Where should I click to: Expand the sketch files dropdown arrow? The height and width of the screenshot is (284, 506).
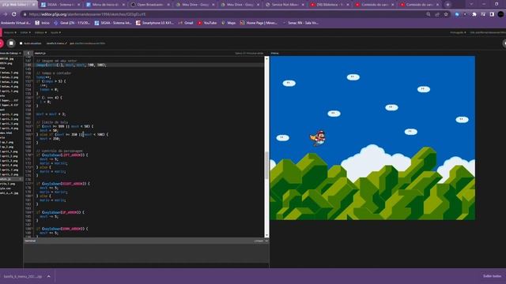click(20, 53)
